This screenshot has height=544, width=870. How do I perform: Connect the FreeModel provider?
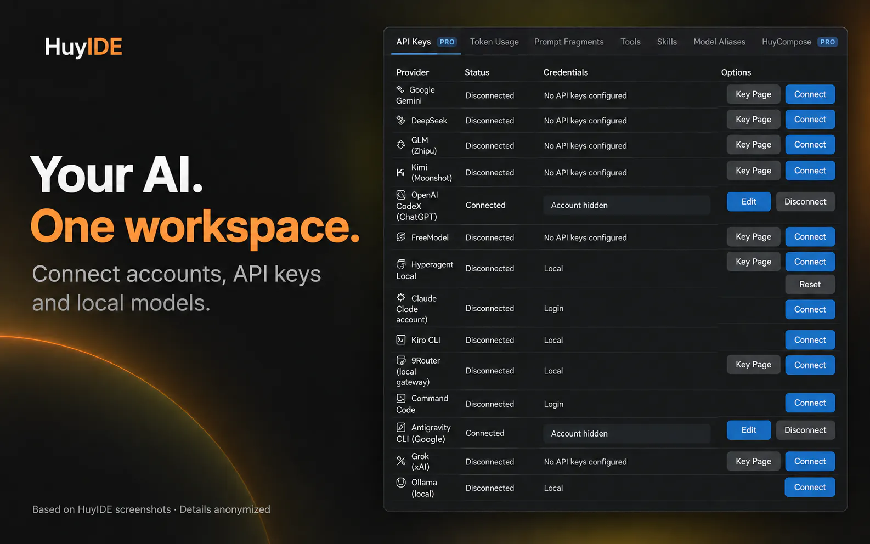(810, 237)
